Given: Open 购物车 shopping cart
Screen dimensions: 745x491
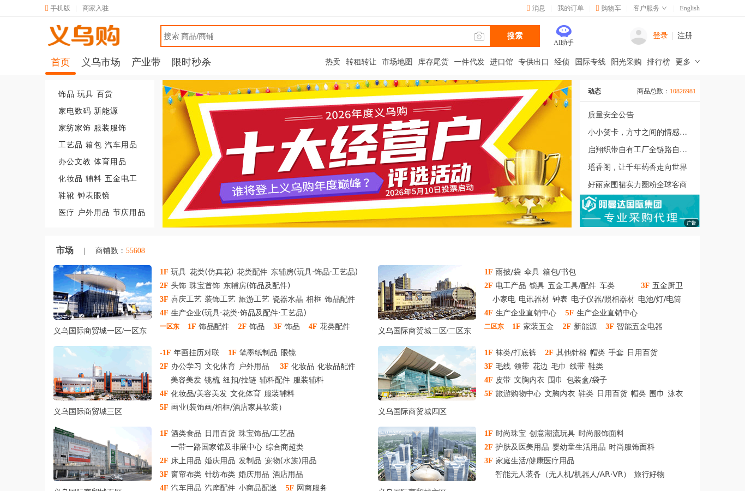Looking at the screenshot, I should tap(608, 8).
